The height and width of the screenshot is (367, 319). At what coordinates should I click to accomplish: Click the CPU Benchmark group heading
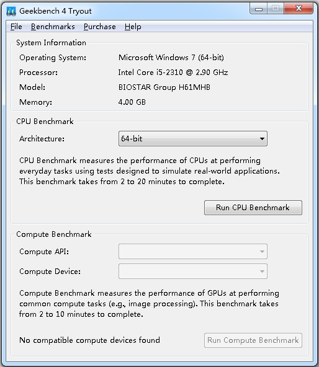coord(45,122)
